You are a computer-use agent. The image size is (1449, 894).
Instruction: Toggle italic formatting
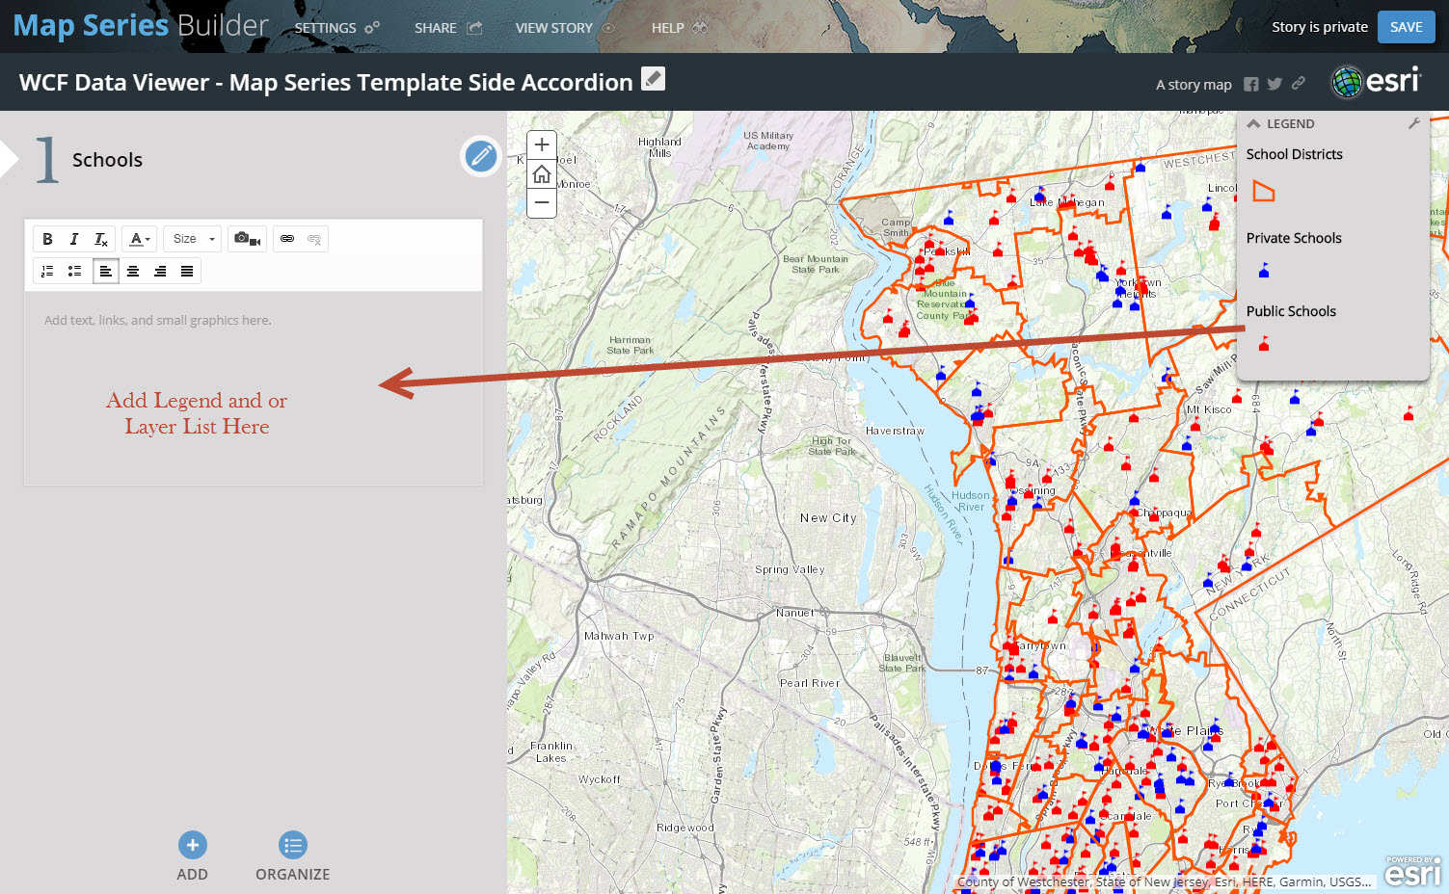pos(74,239)
